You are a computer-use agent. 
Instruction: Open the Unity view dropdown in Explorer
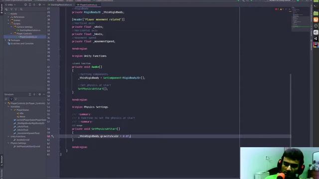[x=10, y=4]
